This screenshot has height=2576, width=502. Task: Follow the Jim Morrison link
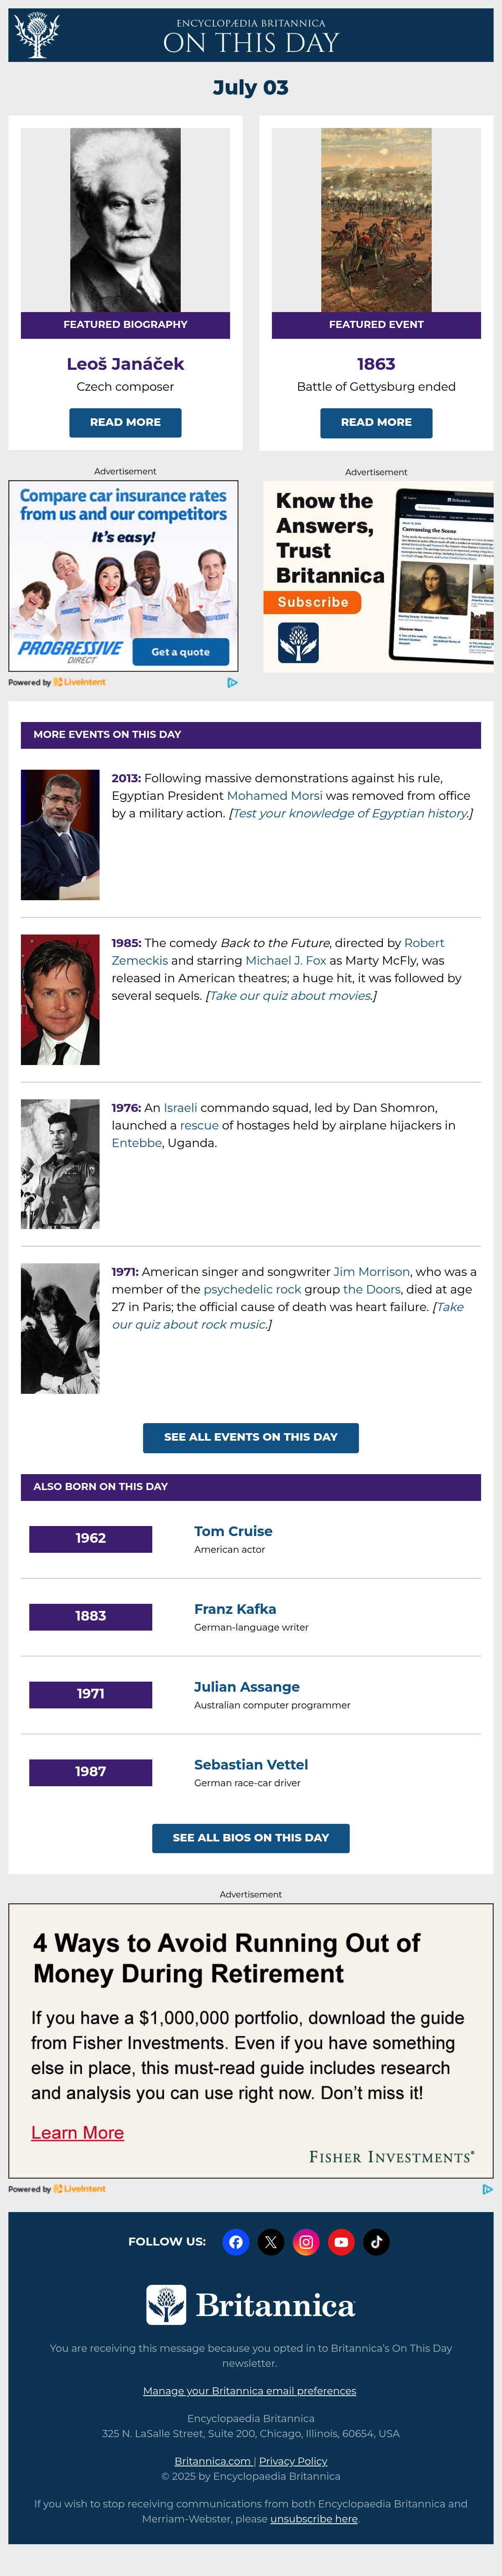click(372, 1272)
